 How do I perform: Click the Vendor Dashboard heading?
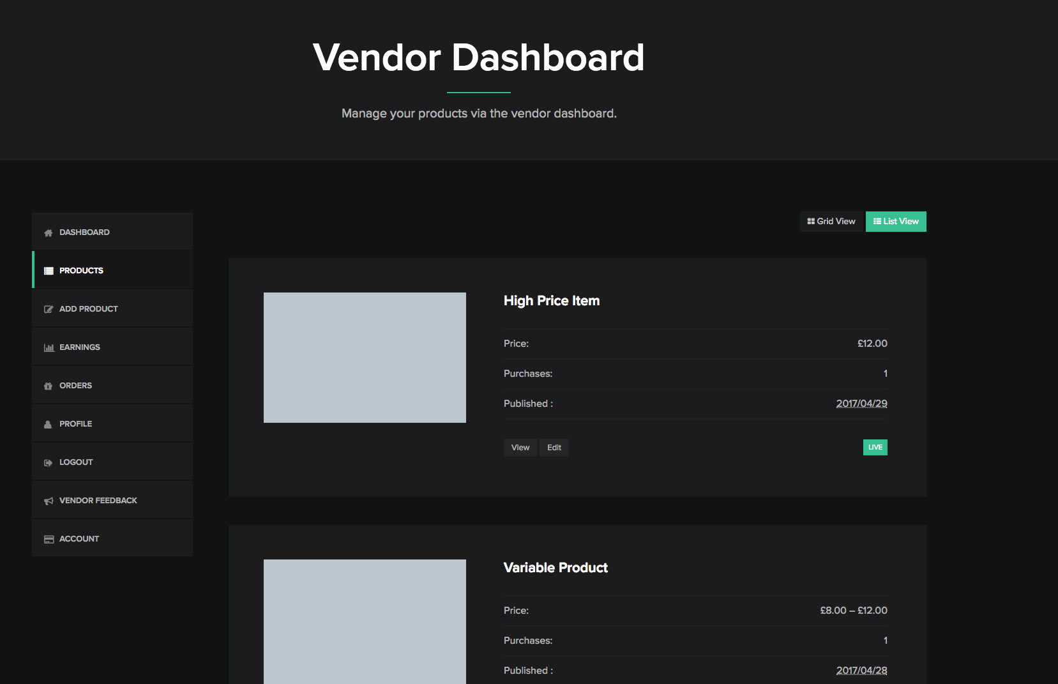[x=479, y=57]
